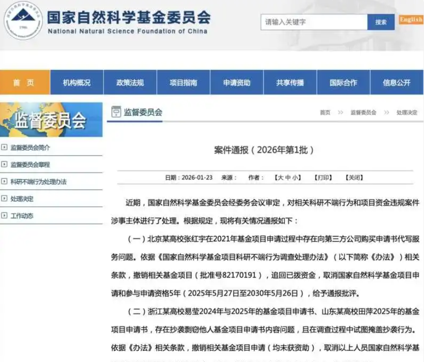The height and width of the screenshot is (362, 424).
Task: Open the 处理决定 sidebar link
Action: [x=22, y=199]
